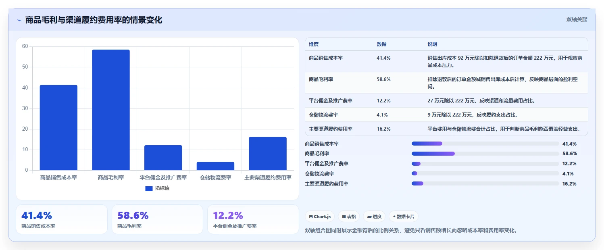The image size is (604, 250).
Task: Click the 维度 table column header
Action: 314,44
